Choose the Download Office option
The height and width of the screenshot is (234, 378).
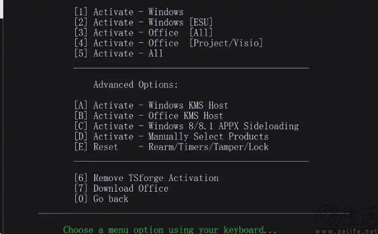point(121,189)
